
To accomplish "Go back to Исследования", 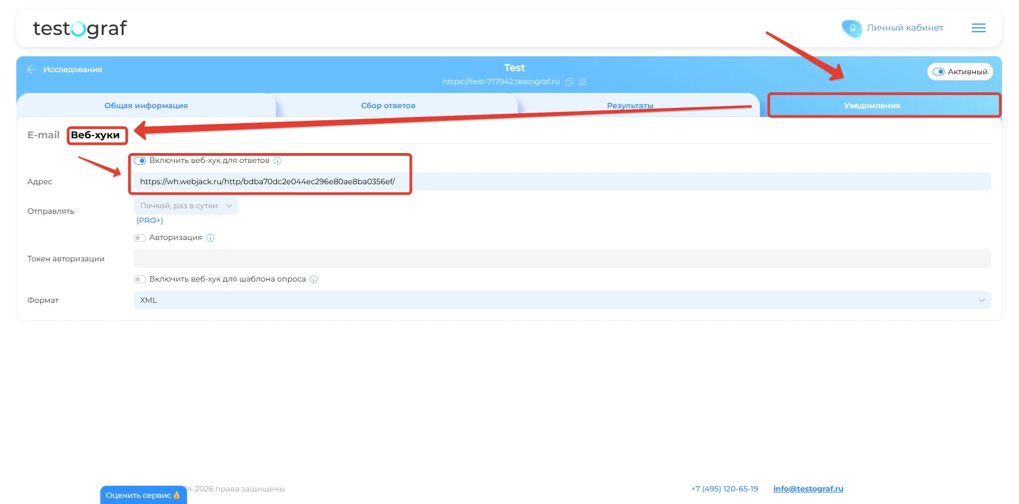I will (x=73, y=69).
